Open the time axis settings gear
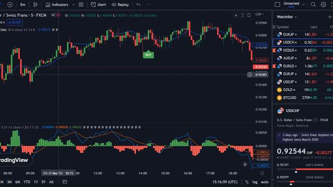Viewport: 333px width, 187px height. tap(262, 173)
